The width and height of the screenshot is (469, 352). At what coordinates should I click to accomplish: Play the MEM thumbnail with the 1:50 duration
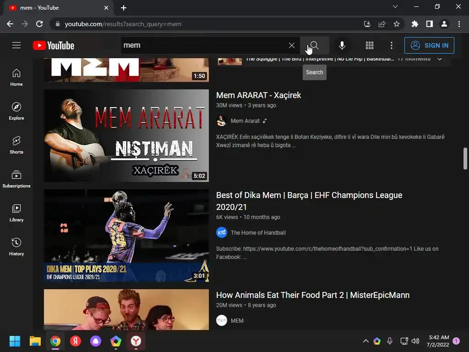[126, 70]
